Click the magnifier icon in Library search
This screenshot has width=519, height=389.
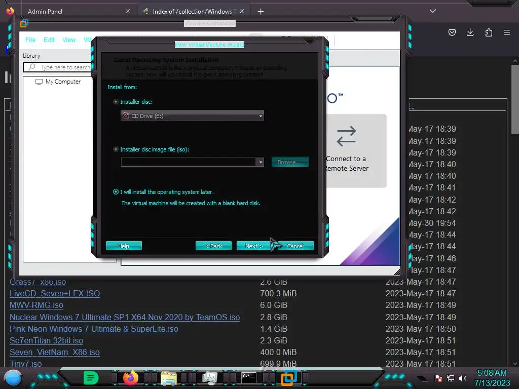coord(32,67)
